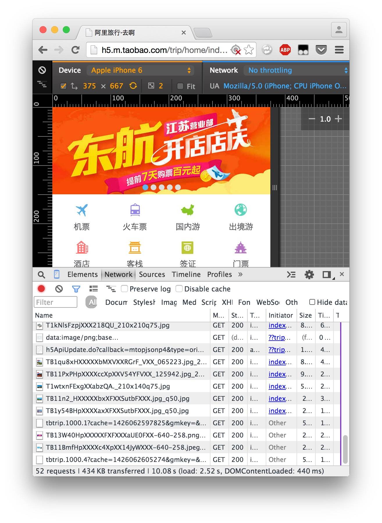382x523 pixels.
Task: Show only WebSockets requests
Action: pyautogui.click(x=268, y=302)
